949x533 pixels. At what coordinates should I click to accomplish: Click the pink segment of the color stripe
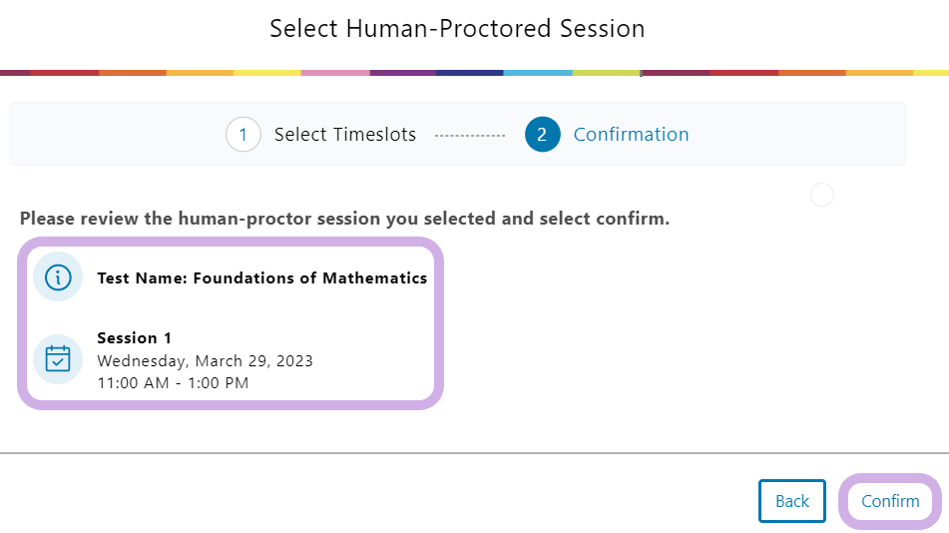click(335, 73)
